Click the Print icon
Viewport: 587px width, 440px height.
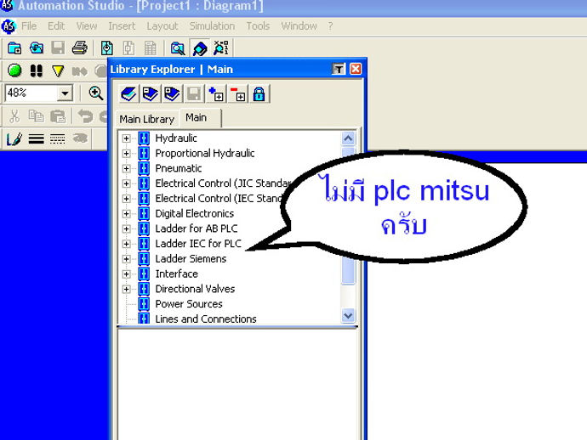pos(79,48)
